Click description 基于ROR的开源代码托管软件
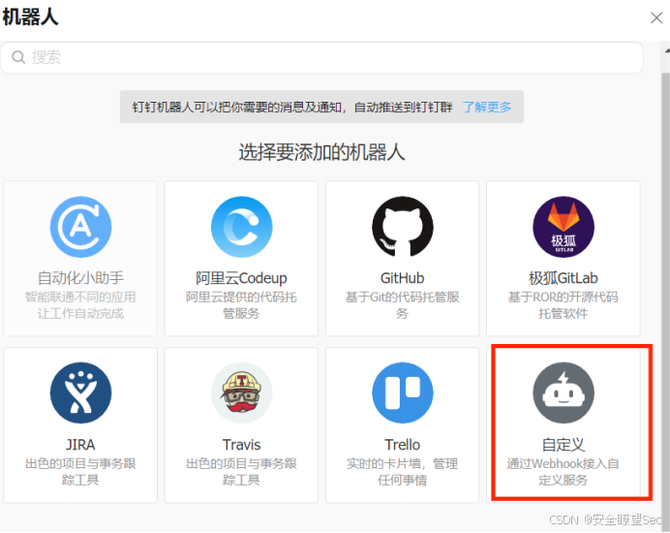 [563, 305]
